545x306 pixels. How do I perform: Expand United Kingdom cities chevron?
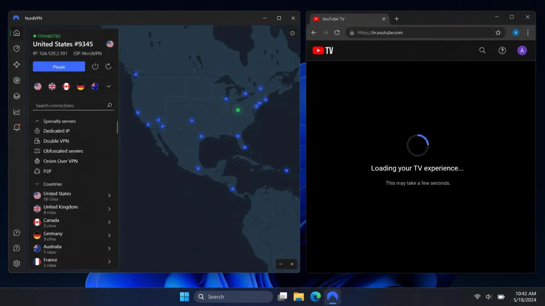coord(109,209)
